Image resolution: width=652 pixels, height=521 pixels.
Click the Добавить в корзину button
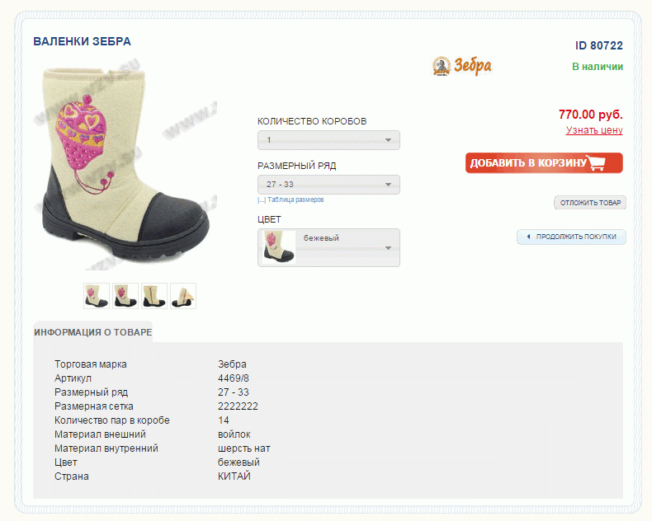click(544, 163)
